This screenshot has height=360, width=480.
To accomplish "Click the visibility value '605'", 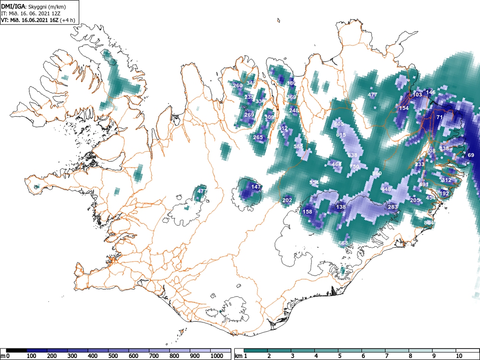I will [339, 124].
